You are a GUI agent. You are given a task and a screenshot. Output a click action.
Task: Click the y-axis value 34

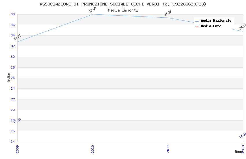[13, 35]
